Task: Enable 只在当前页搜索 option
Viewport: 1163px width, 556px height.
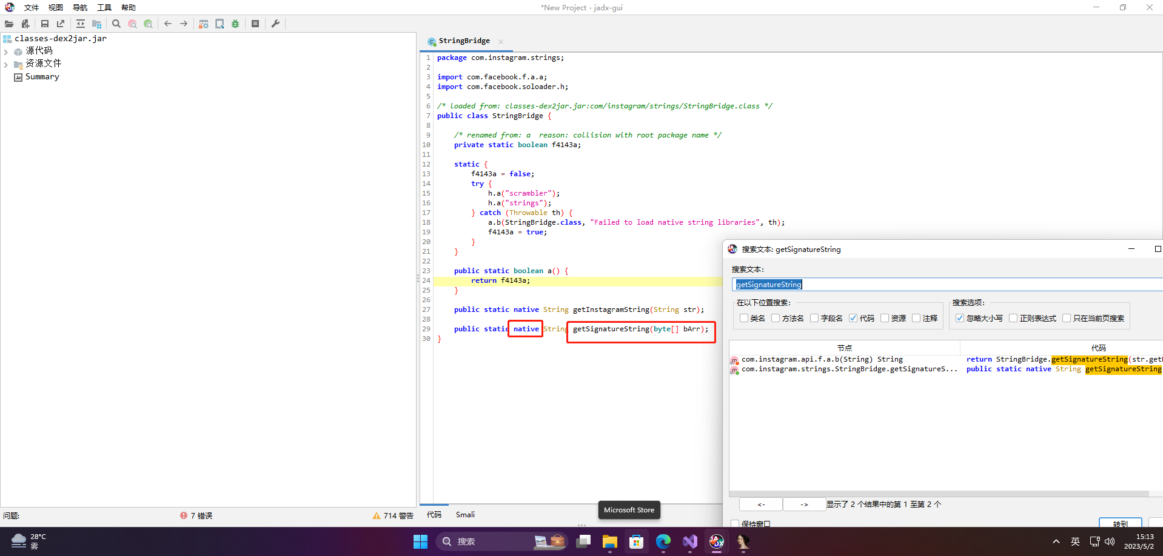Action: coord(1067,318)
